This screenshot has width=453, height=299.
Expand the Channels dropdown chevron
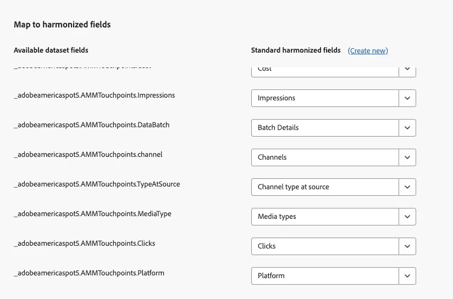[407, 157]
